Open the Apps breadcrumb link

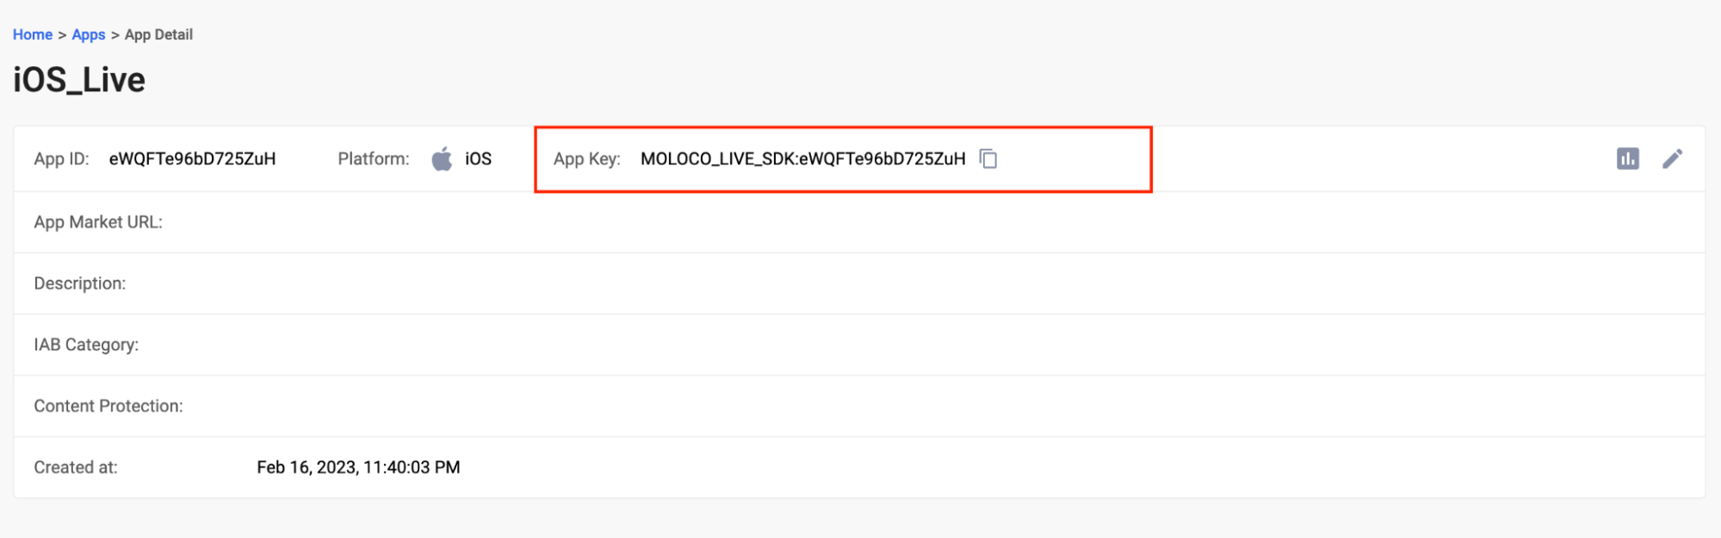coord(89,34)
